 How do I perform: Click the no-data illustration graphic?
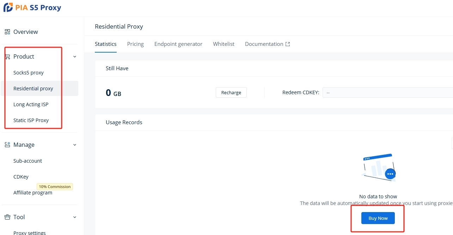pos(378,168)
